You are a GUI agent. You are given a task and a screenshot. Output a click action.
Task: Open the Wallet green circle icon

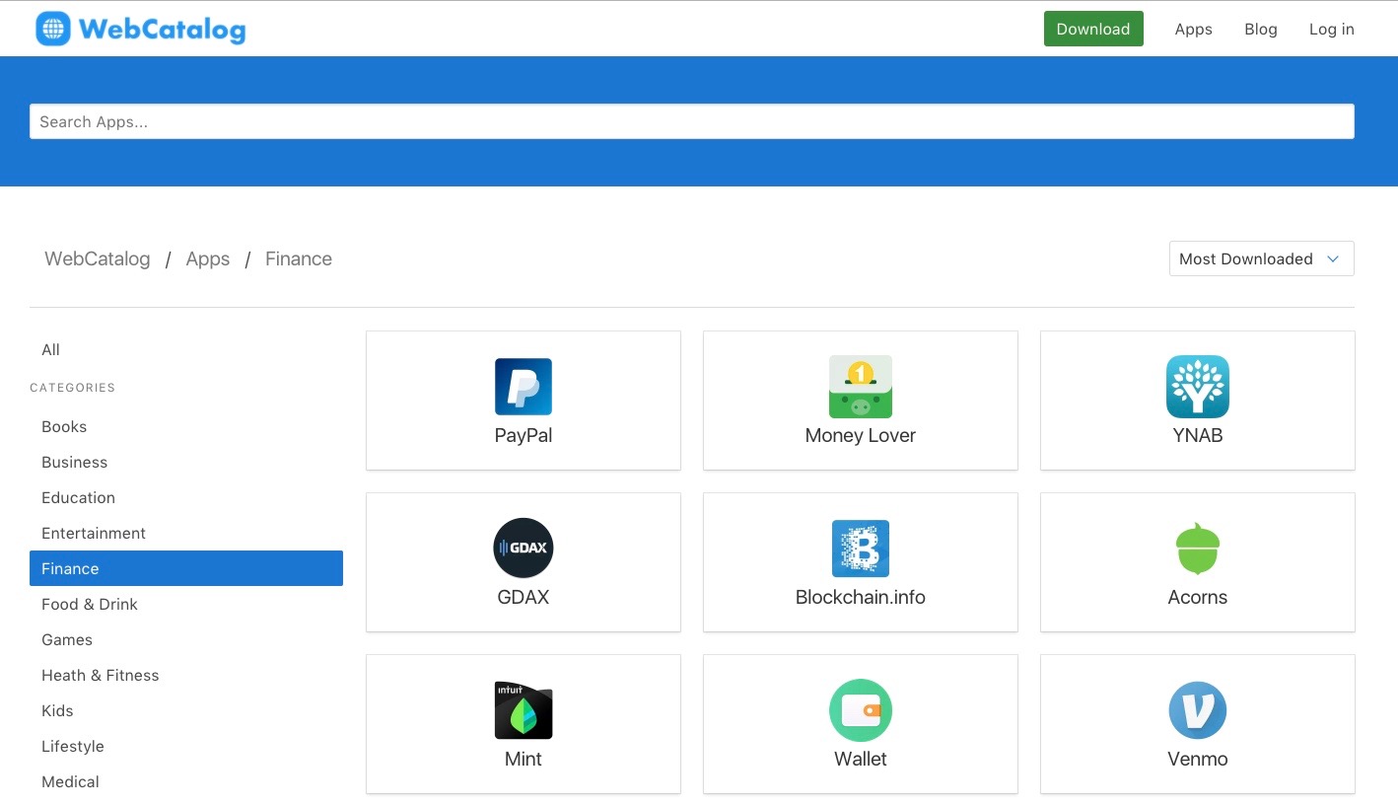click(x=861, y=710)
